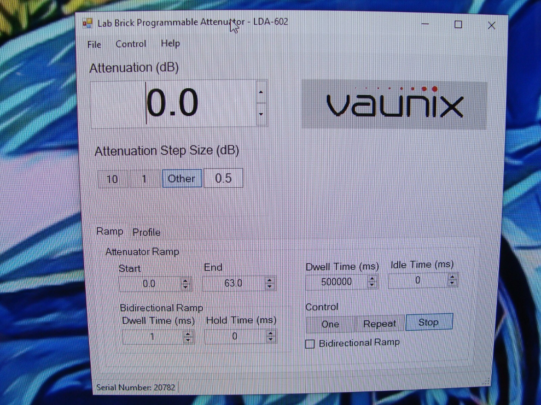541x405 pixels.
Task: Decrement the ramp End value
Action: [x=269, y=286]
